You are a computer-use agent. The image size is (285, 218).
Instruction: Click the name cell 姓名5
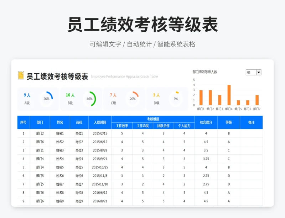(x=60, y=167)
